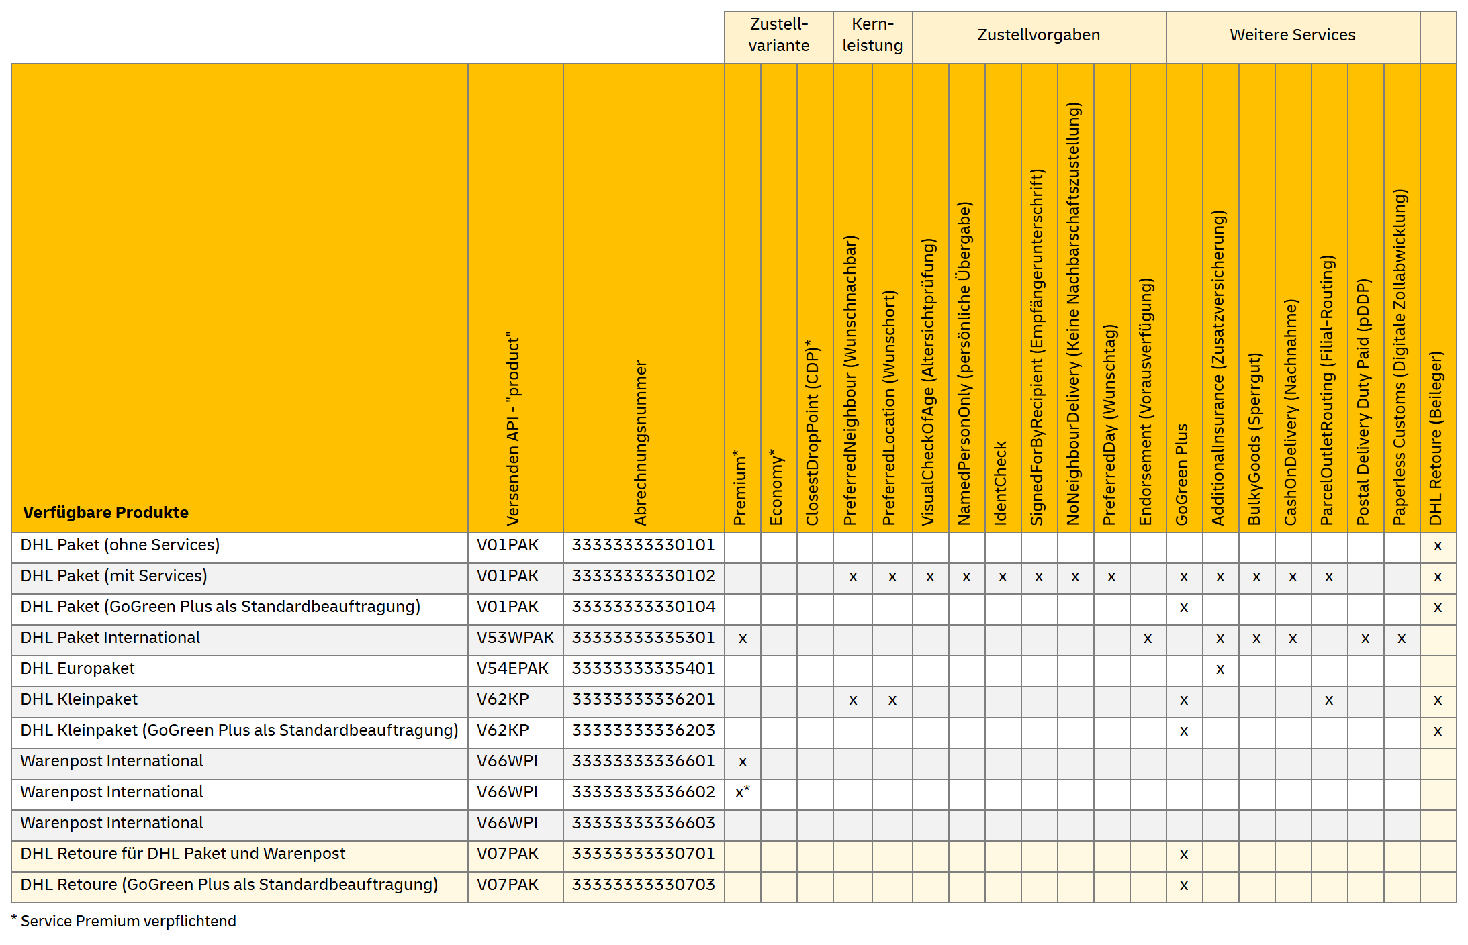Click billing number '33333333335401'

pos(643,668)
